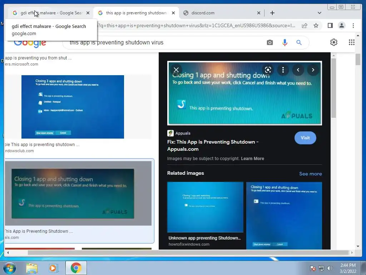366x275 pixels.
Task: Launch Windows Media Player from taskbar
Action: pos(53,268)
